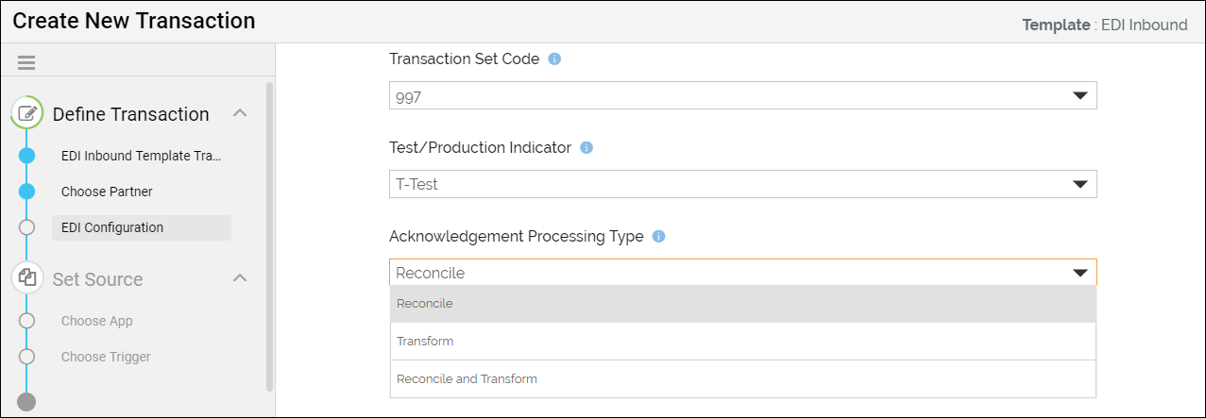Show info for Test/Production Indicator
The image size is (1206, 418).
click(586, 148)
